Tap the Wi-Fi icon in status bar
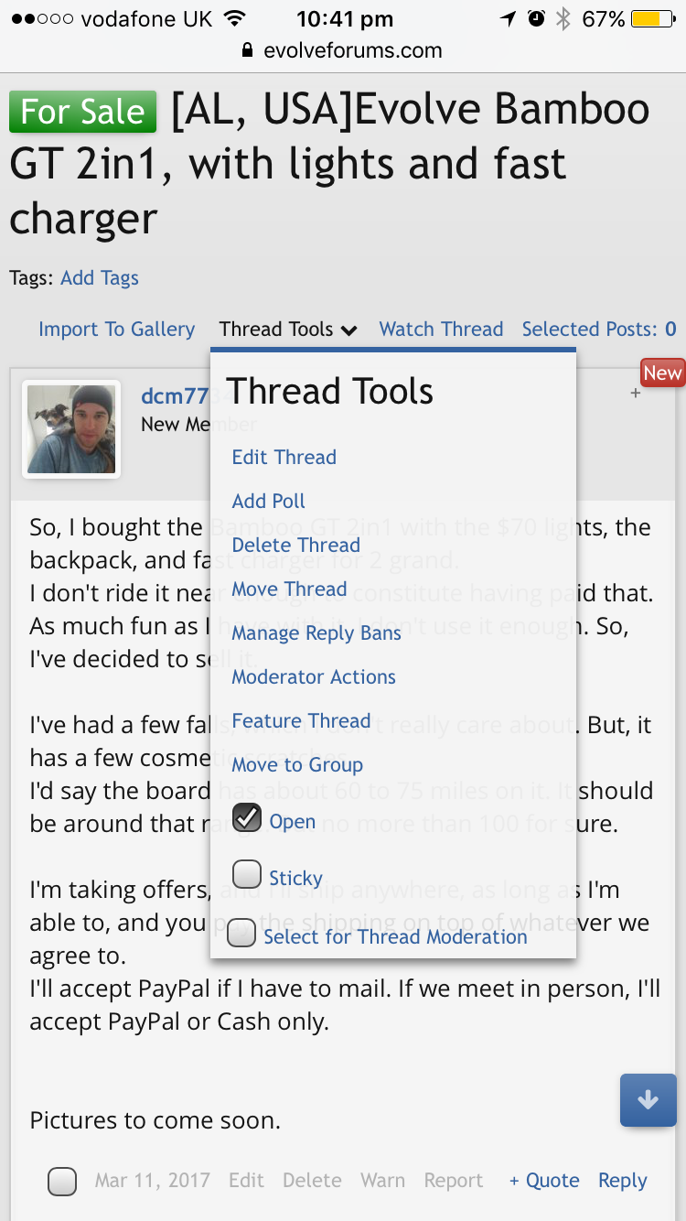 coord(235,19)
